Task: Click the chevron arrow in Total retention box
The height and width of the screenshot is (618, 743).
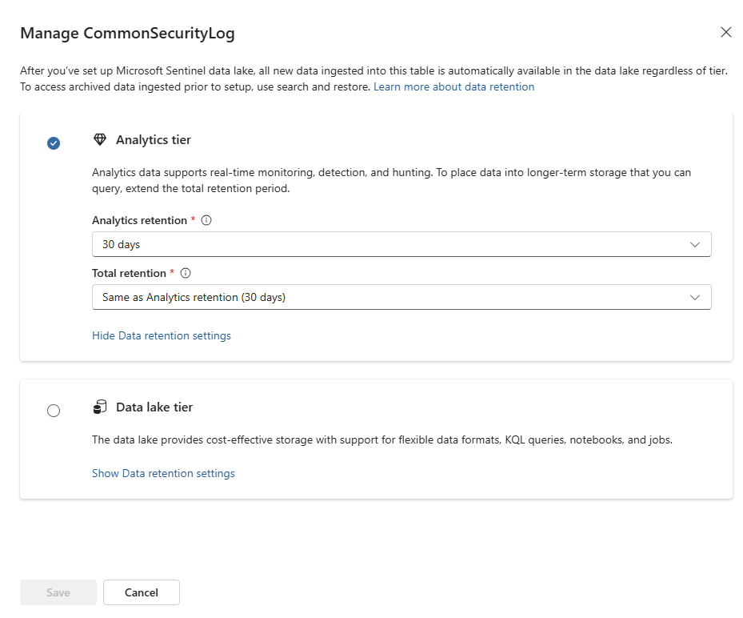Action: [x=695, y=297]
